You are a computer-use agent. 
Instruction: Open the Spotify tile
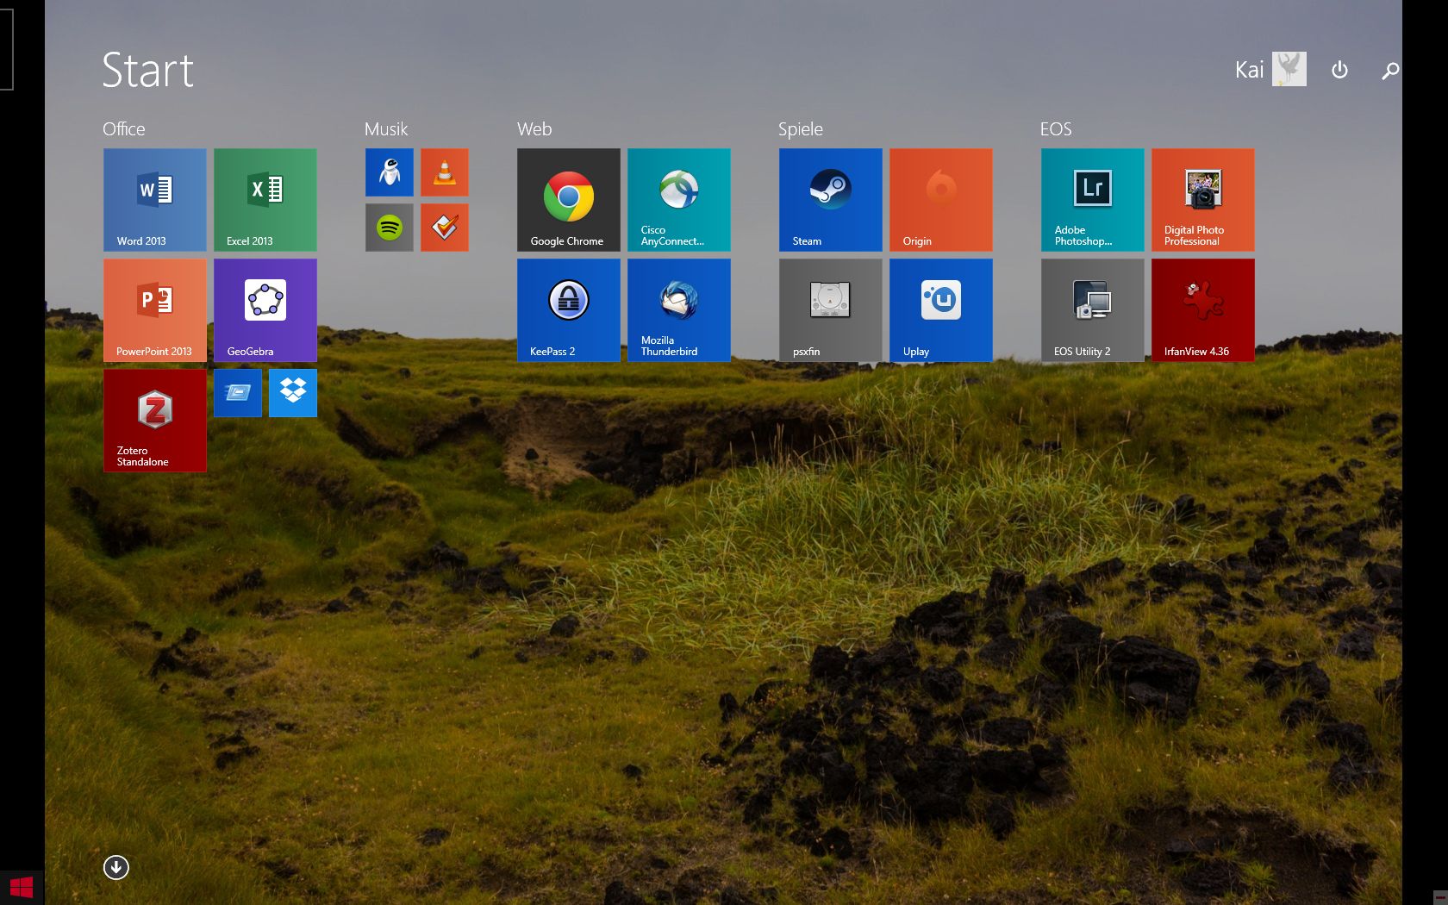(390, 228)
